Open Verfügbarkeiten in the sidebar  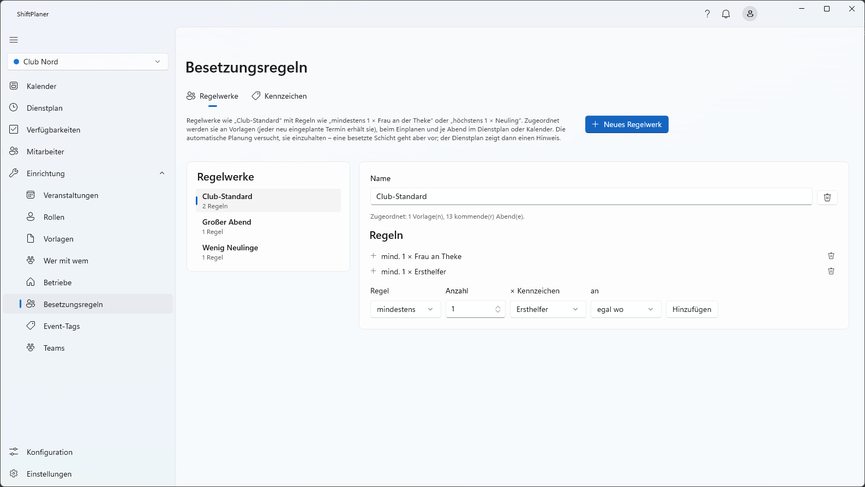88,130
